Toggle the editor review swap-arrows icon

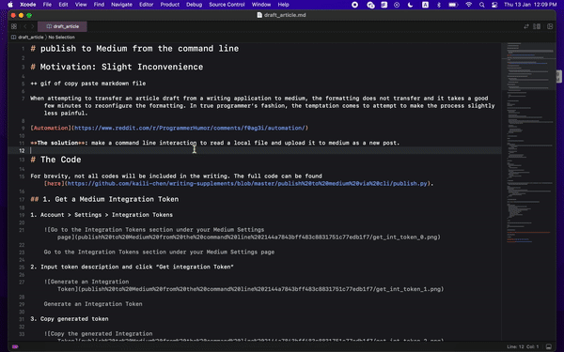coord(526,26)
